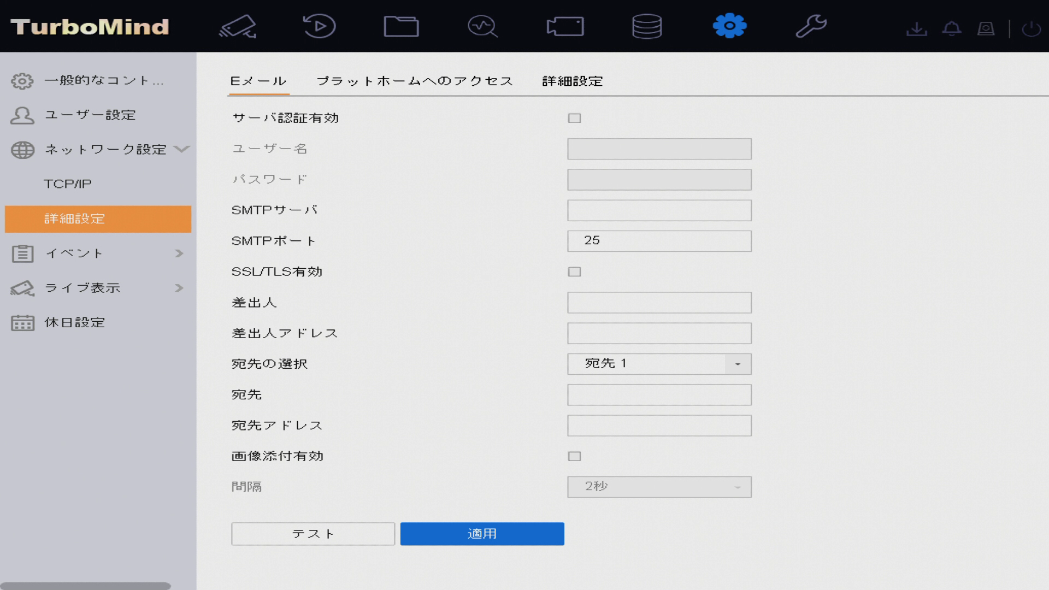This screenshot has height=590, width=1049.
Task: Open the download icon in top bar
Action: click(916, 28)
